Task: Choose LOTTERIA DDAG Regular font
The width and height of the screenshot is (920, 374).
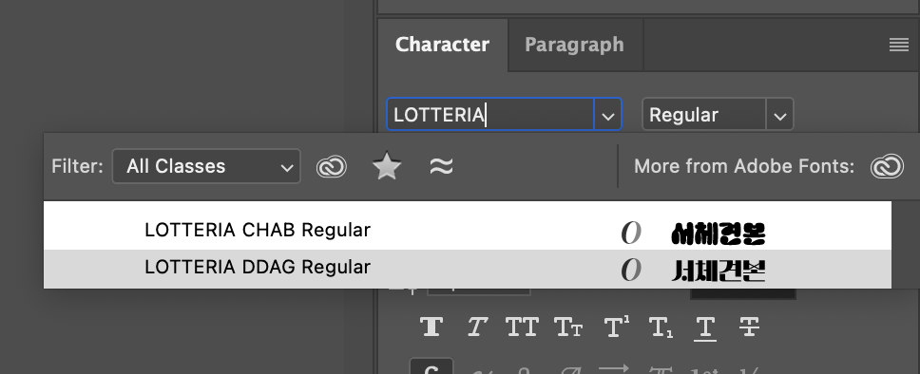Action: pyautogui.click(x=468, y=269)
